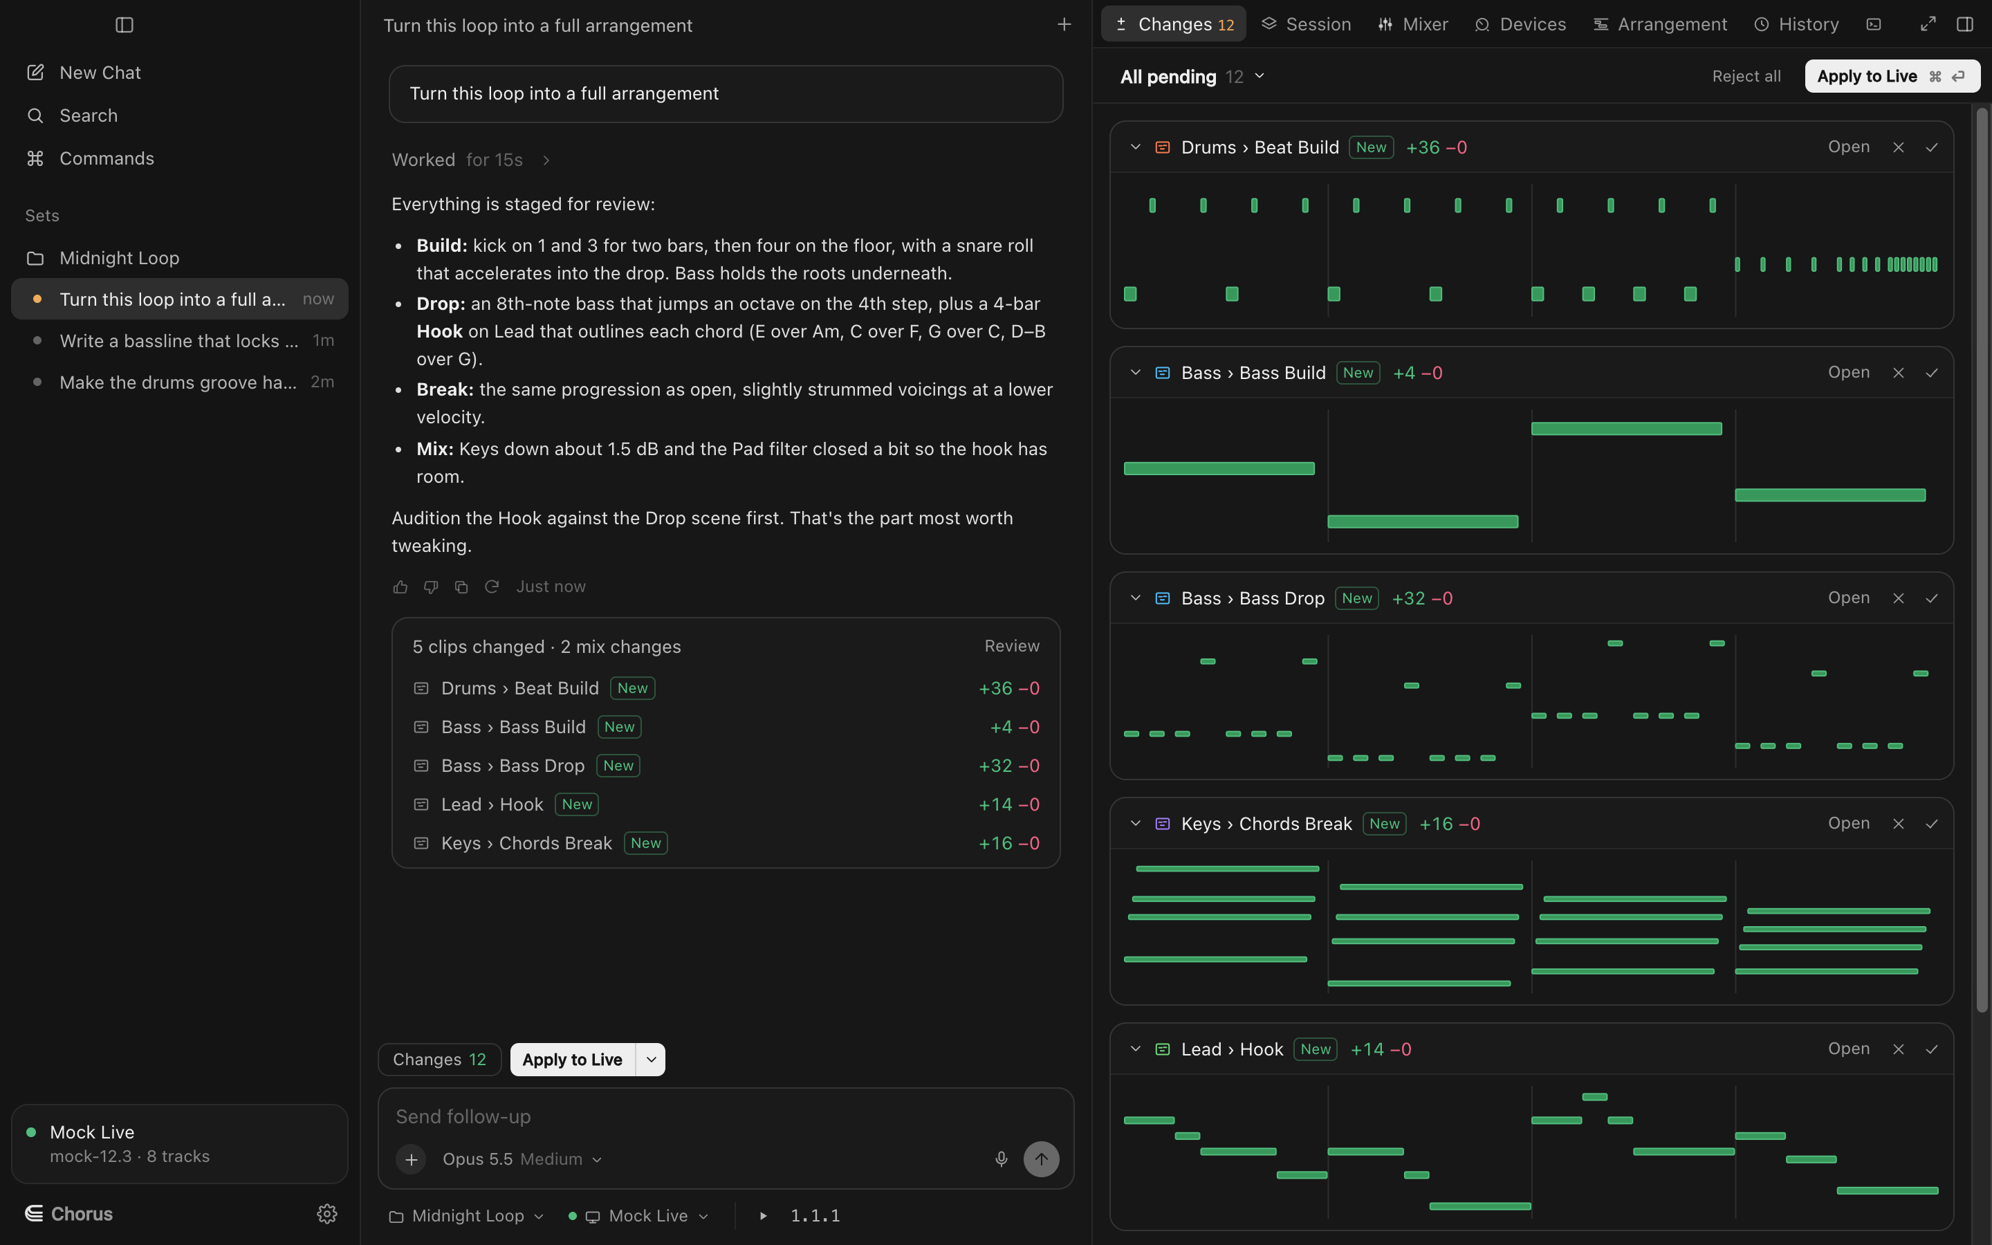Click Reject all changes
1992x1245 pixels.
pos(1746,77)
